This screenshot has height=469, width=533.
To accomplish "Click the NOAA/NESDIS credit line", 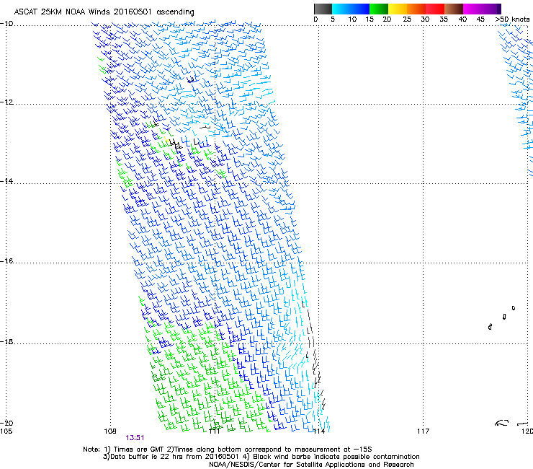I will coord(311,465).
